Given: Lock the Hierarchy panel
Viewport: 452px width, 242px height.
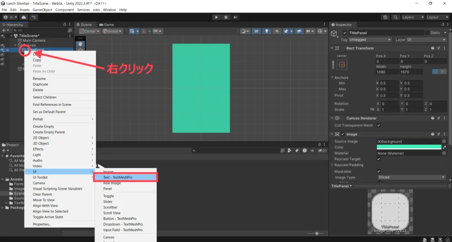Looking at the screenshot, I should point(65,24).
